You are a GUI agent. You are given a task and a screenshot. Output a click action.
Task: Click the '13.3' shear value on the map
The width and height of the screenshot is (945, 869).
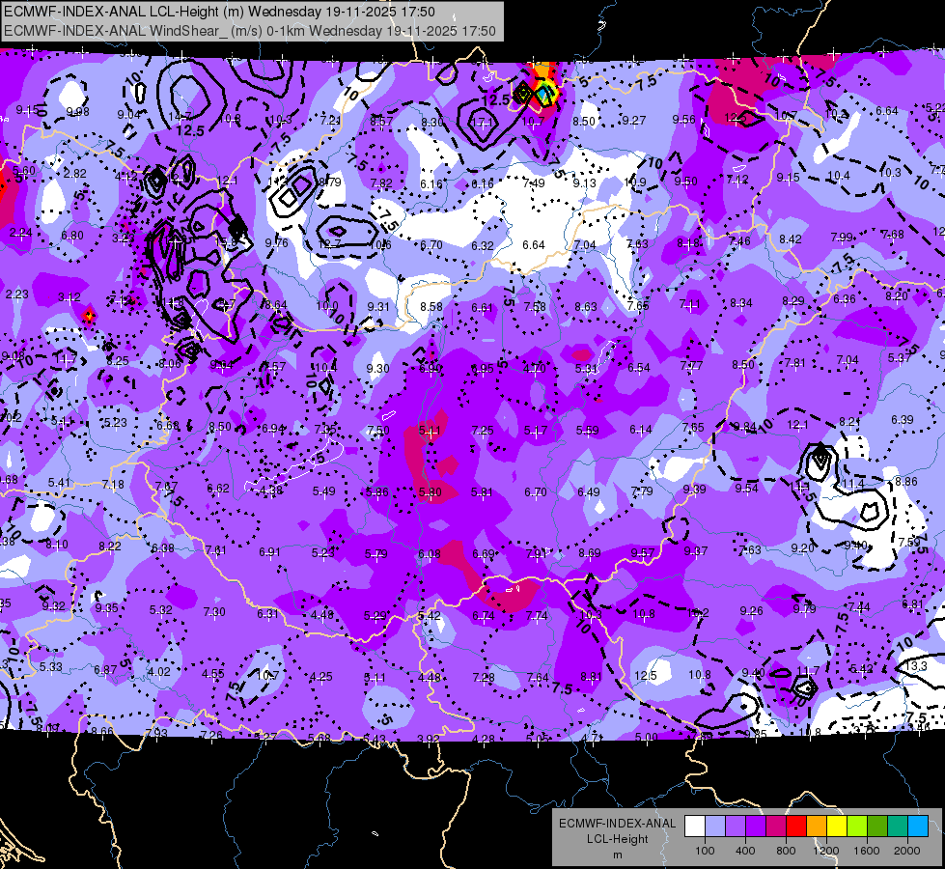point(916,666)
